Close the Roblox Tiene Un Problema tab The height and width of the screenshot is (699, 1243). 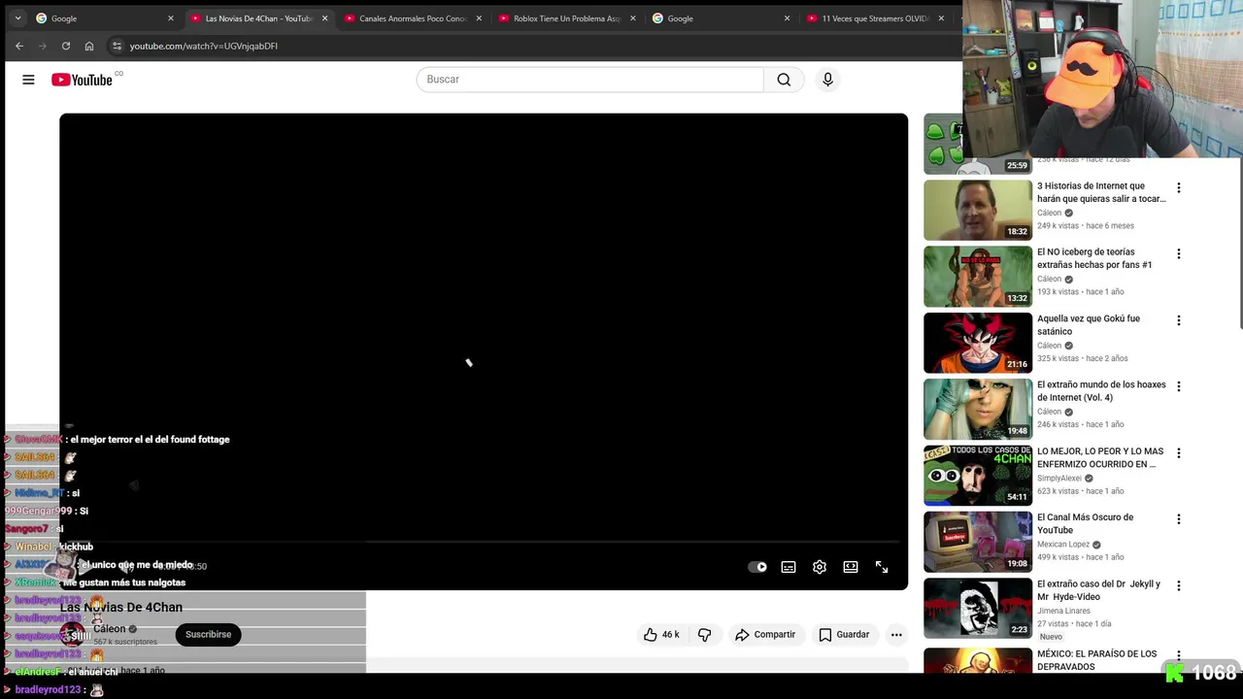tap(633, 17)
